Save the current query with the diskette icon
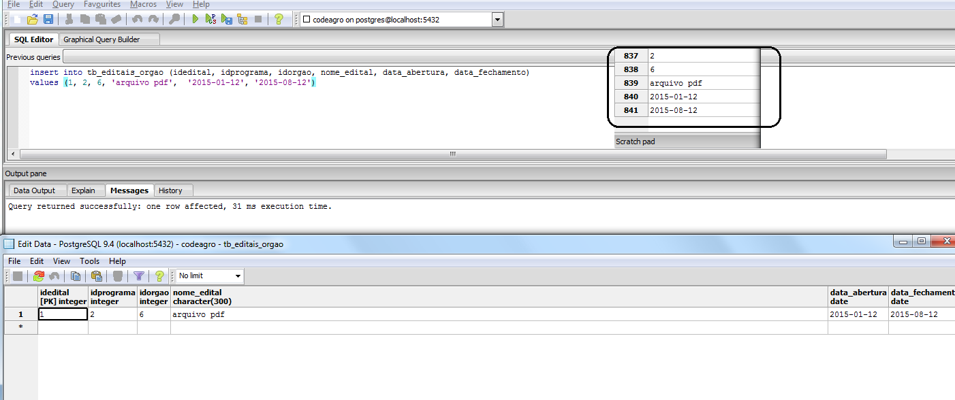This screenshot has width=955, height=400. [48, 18]
